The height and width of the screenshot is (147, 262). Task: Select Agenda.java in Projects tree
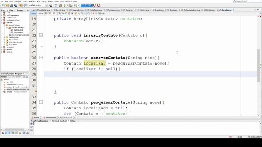18,30
